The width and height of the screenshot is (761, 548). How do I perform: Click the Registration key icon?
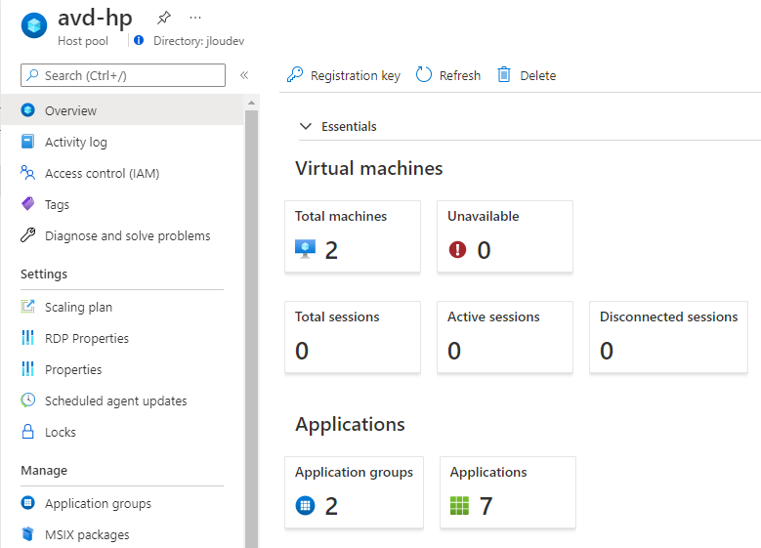pyautogui.click(x=295, y=75)
